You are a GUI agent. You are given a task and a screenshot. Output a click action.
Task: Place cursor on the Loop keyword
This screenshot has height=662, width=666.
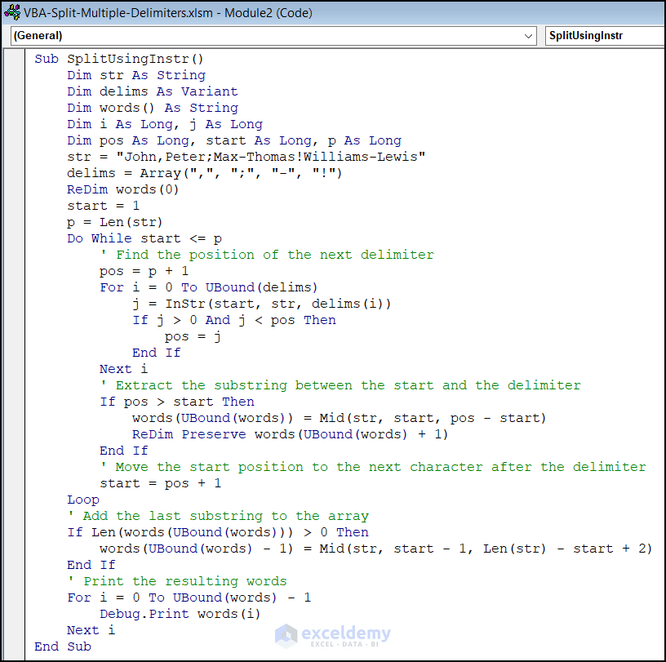[82, 499]
